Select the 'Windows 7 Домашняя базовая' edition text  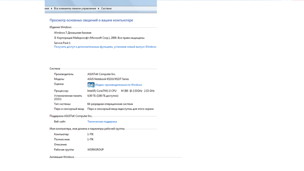coord(73,33)
